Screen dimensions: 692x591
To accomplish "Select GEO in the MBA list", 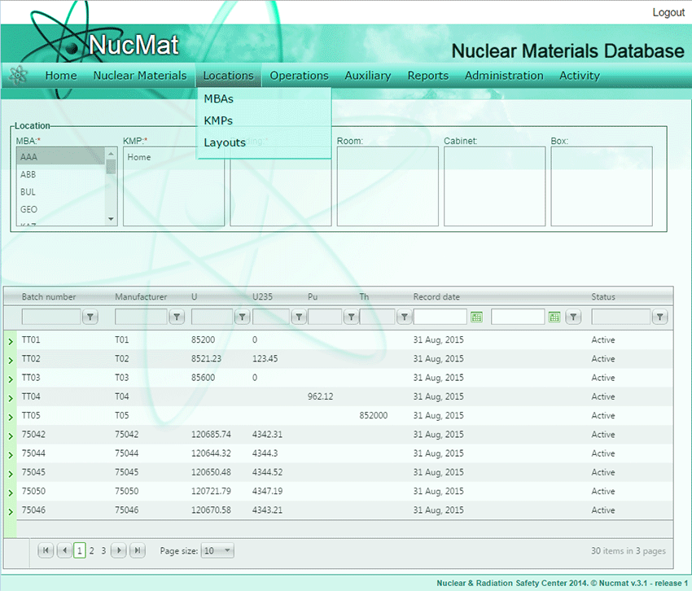I will click(x=29, y=209).
